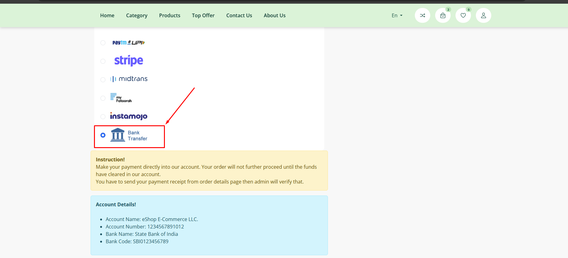The image size is (568, 258).
Task: Click Account Name: eShop E-Commerce LLC.
Action: coord(152,219)
